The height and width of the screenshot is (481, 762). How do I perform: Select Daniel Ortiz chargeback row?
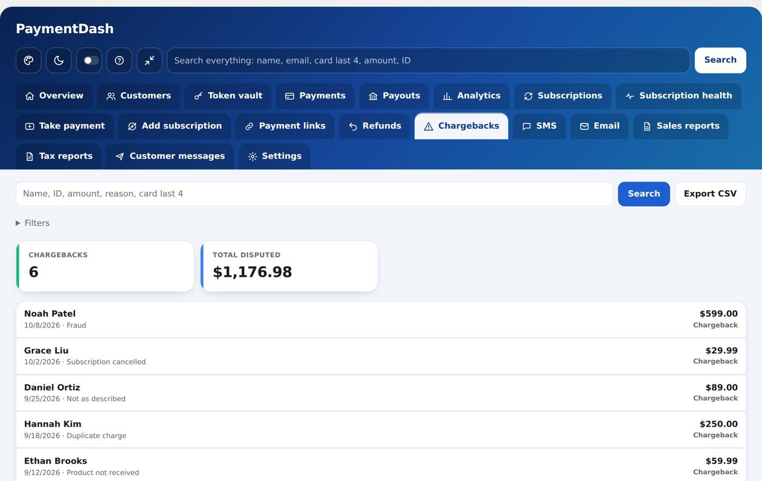[x=381, y=393]
